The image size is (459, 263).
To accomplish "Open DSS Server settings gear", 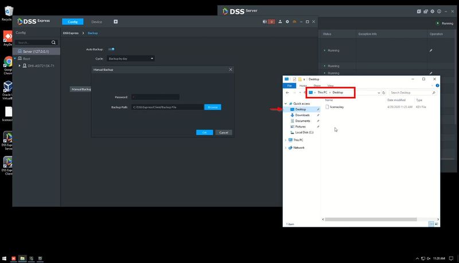I will pos(433,11).
